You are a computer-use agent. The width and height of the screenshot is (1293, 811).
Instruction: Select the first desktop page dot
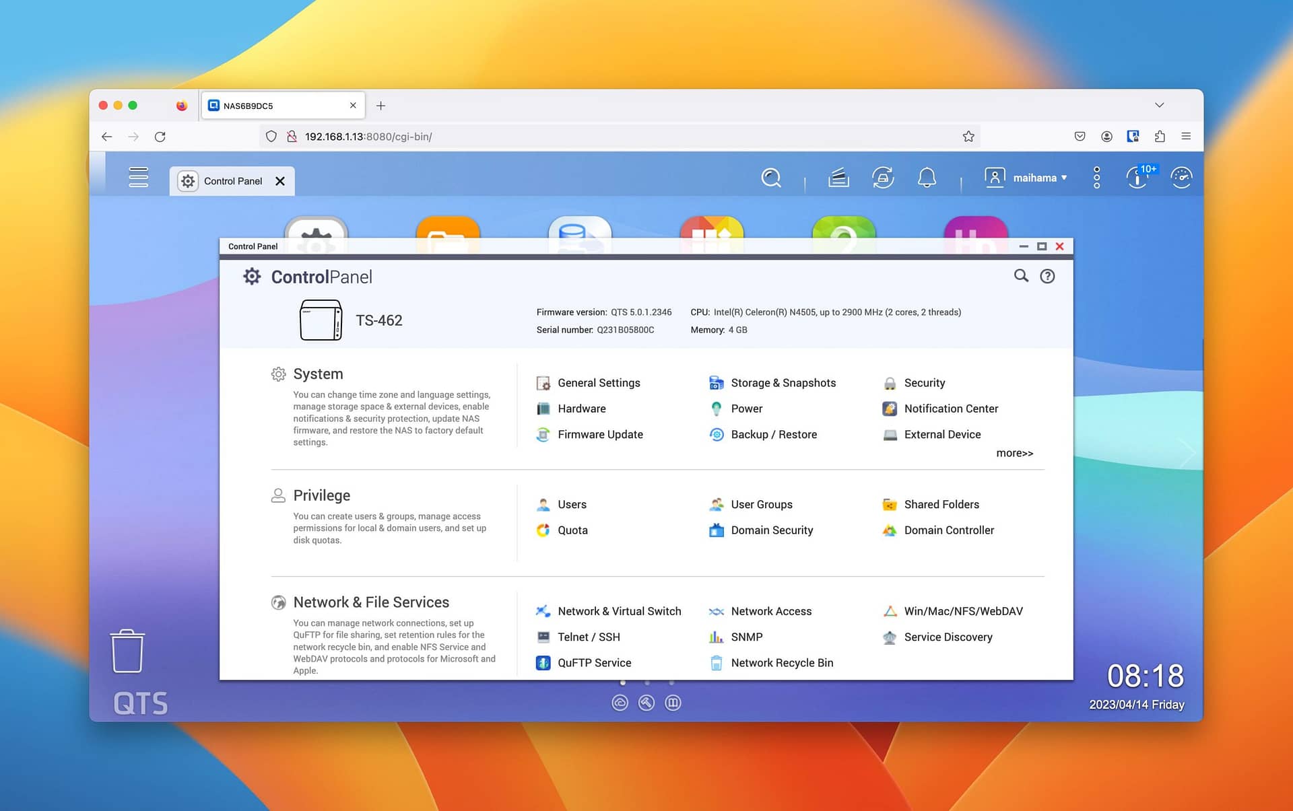pos(623,683)
